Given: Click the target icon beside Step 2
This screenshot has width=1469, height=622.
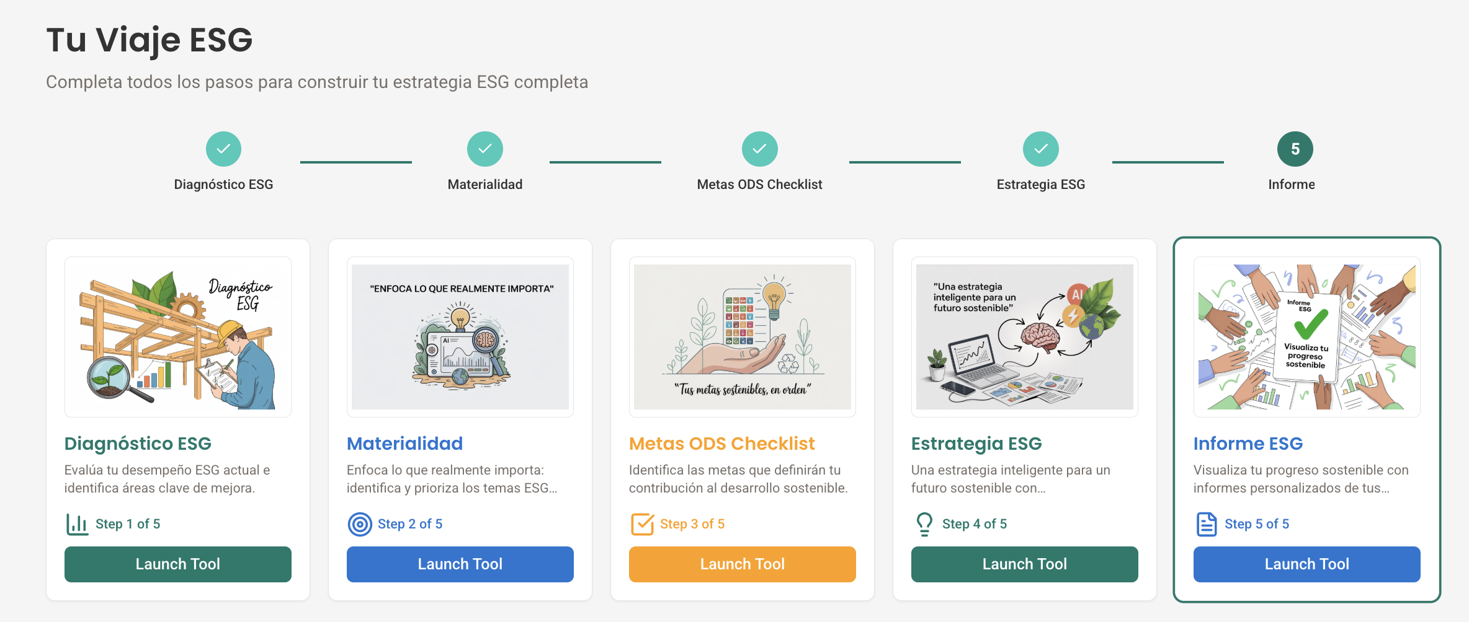Looking at the screenshot, I should pos(360,524).
